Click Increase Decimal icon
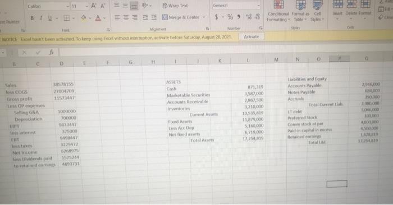The image size is (393, 205). (249, 17)
